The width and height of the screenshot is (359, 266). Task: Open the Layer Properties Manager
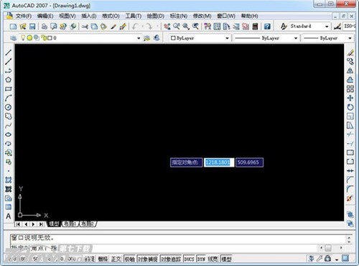pos(14,38)
